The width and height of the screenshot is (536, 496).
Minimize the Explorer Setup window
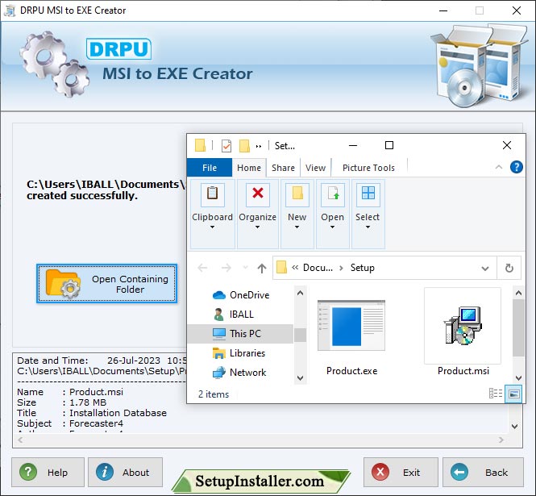353,146
